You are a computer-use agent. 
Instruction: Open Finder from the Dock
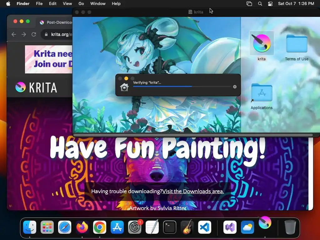[x=30, y=227]
